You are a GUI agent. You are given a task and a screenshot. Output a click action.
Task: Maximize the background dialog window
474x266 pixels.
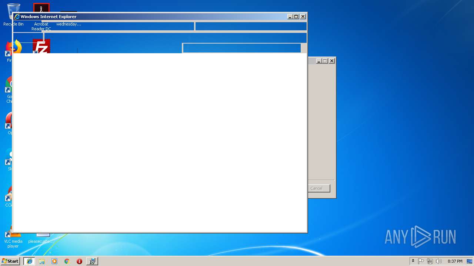click(x=325, y=61)
